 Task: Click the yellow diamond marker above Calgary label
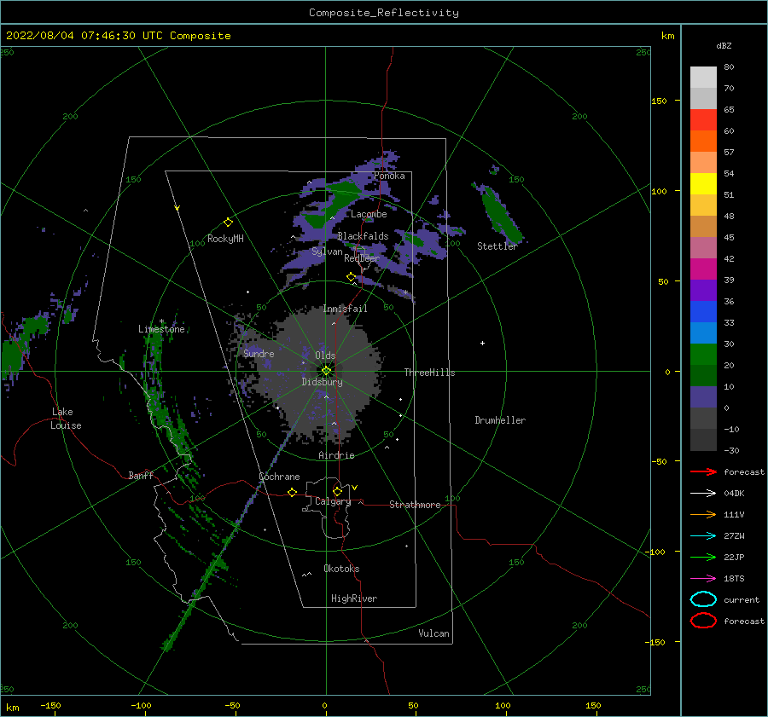[x=337, y=491]
